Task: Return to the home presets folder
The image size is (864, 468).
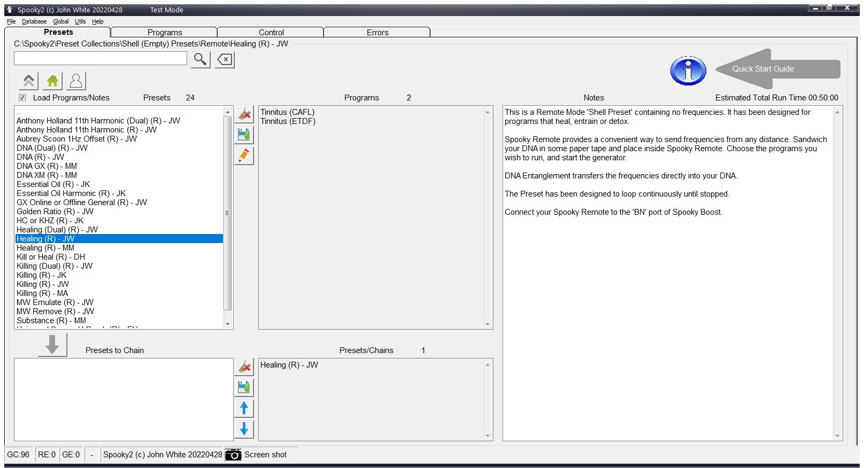Action: (x=52, y=81)
